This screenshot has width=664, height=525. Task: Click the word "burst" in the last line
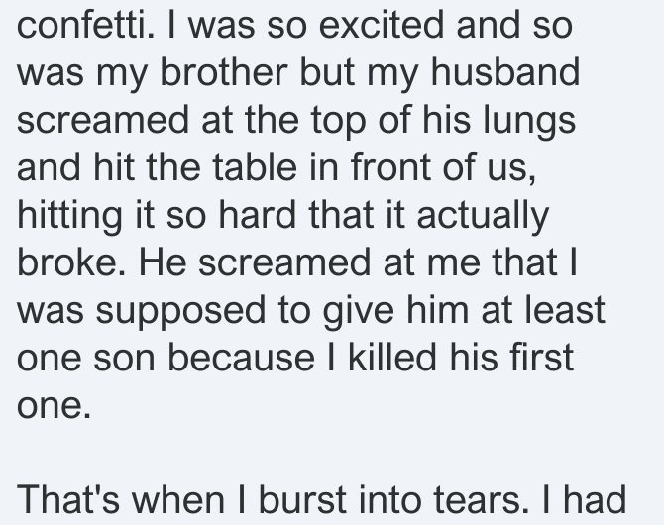pos(302,500)
